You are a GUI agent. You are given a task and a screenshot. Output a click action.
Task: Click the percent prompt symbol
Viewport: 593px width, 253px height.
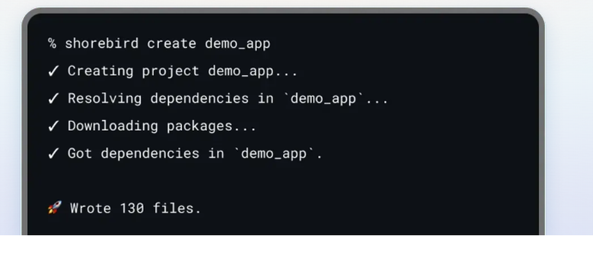click(52, 43)
